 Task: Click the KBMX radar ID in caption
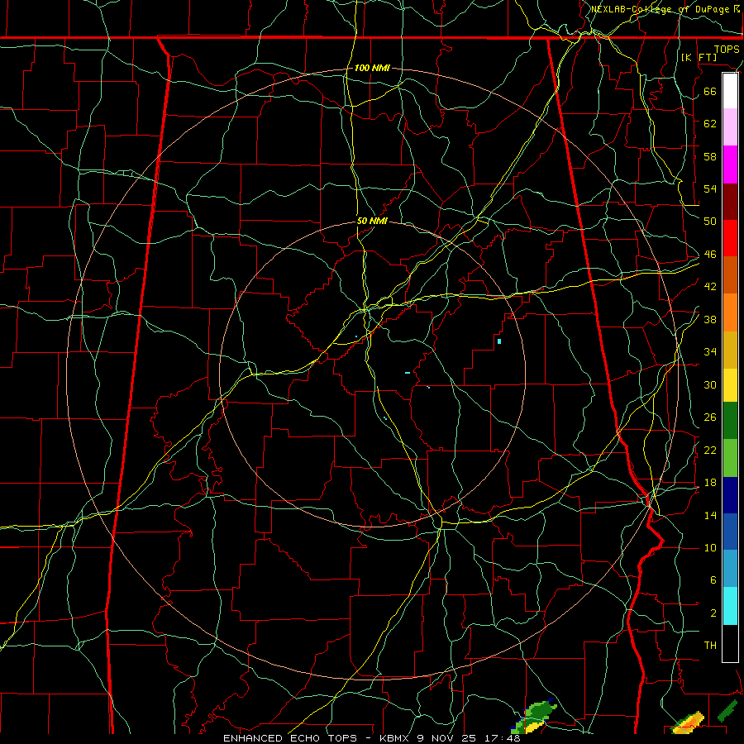pyautogui.click(x=396, y=738)
